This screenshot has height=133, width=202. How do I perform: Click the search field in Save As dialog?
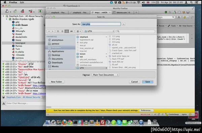[136, 31]
